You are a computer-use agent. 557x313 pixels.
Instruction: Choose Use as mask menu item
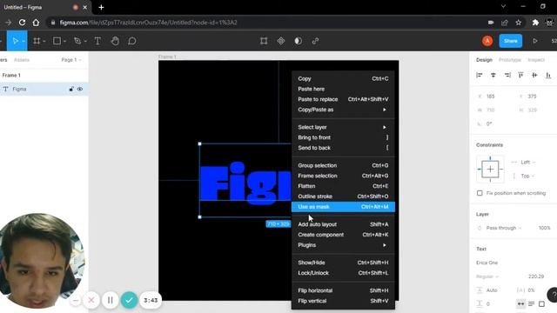[343, 207]
